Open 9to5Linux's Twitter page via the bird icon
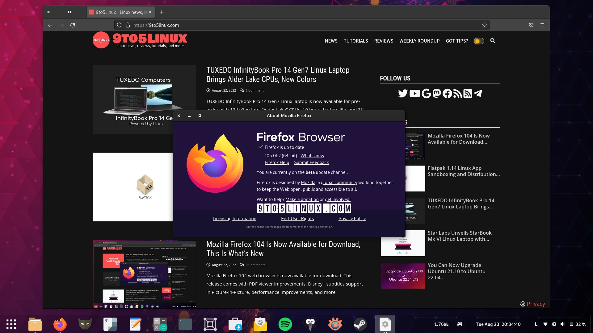Viewport: 593px width, 333px height. [403, 93]
